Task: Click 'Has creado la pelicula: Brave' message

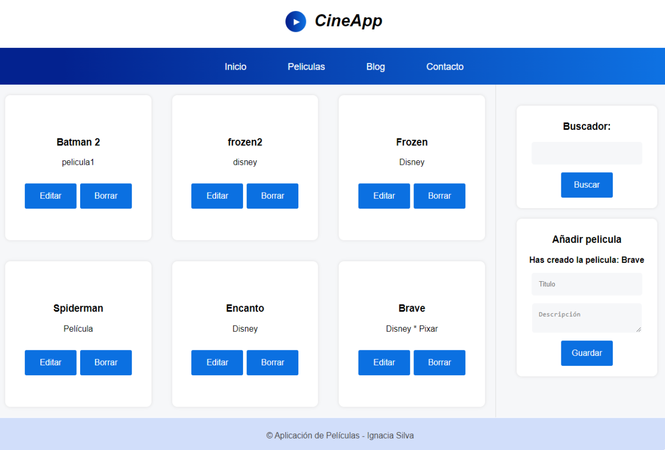Action: pos(587,260)
